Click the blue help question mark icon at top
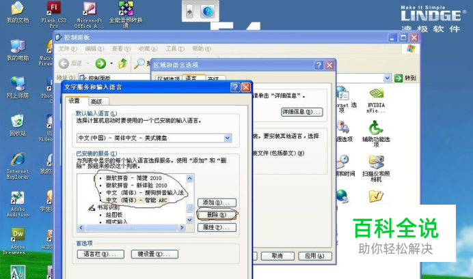473x279 pixels. click(208, 12)
